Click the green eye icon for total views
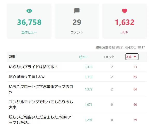Image resolution: width=153 pixels, height=127 pixels. coord(29,11)
